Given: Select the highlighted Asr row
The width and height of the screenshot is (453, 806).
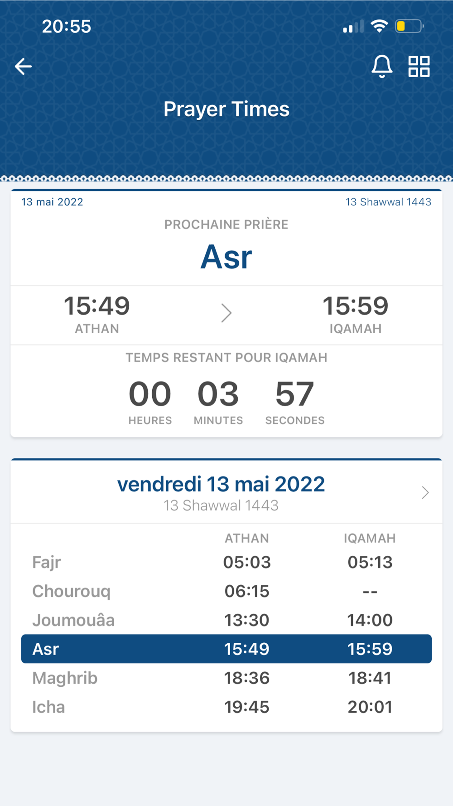Looking at the screenshot, I should (x=226, y=649).
